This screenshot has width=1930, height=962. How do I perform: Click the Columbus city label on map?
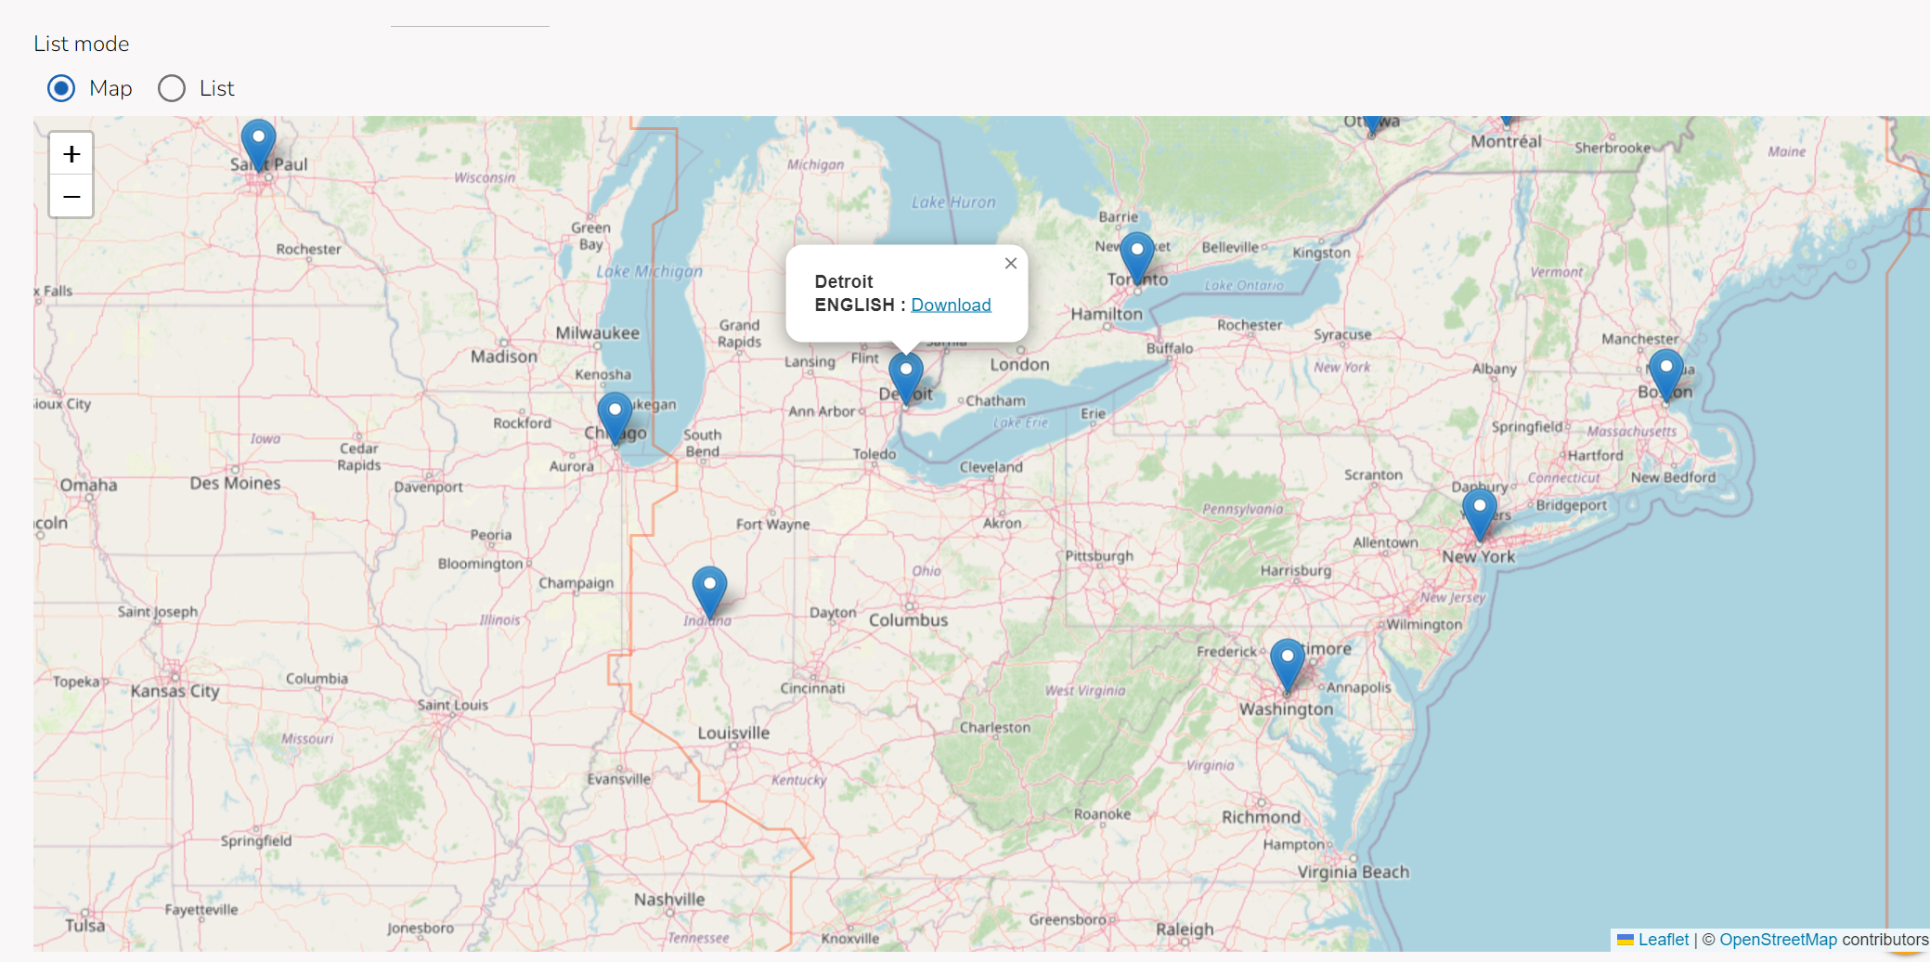[908, 620]
